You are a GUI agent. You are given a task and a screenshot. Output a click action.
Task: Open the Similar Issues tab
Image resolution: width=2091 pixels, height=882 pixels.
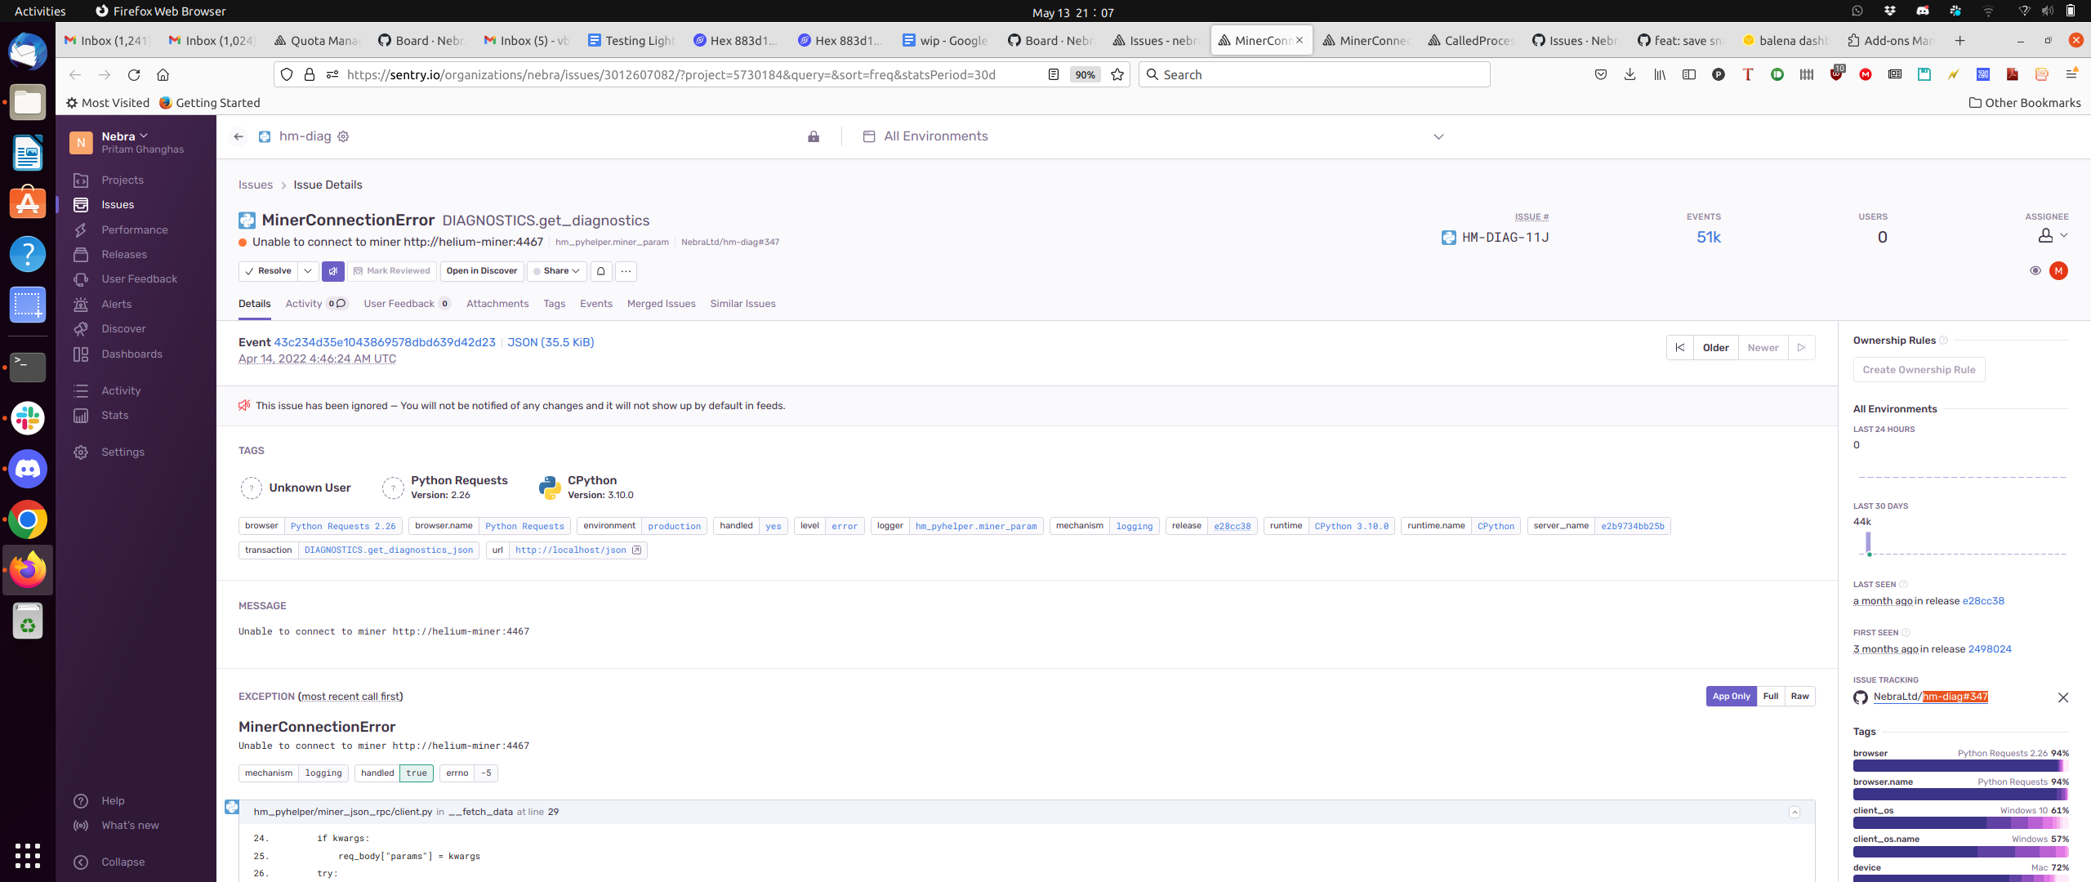coord(742,303)
